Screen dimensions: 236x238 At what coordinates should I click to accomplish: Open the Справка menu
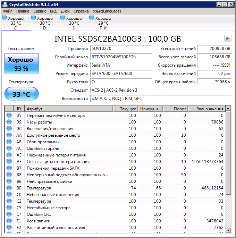coord(81,11)
